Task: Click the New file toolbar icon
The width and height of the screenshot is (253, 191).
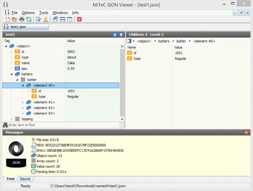Action: point(7,19)
